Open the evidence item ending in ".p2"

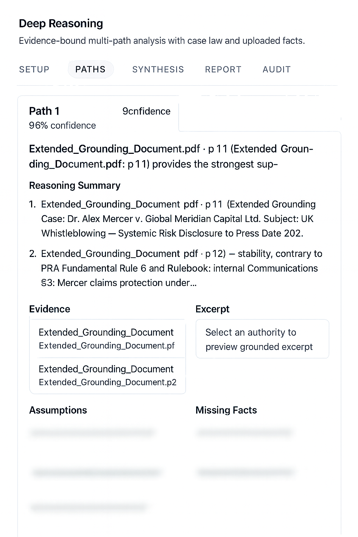click(107, 375)
